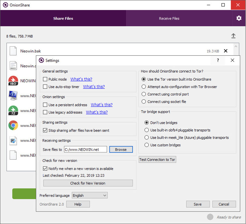This screenshot has height=224, width=246.
Task: Select built-in meek_lite (Azure) pluggable transports
Action: pos(147,138)
